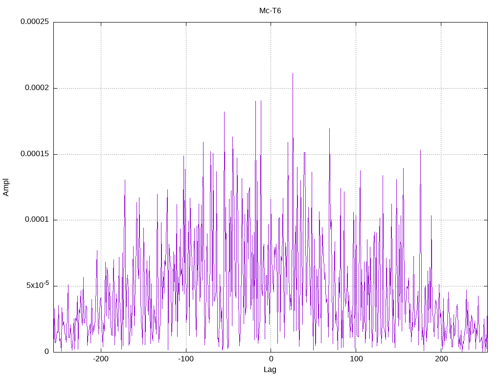Click the Lag x-axis label
Screen dimensions: 501x376
pyautogui.click(x=270, y=370)
